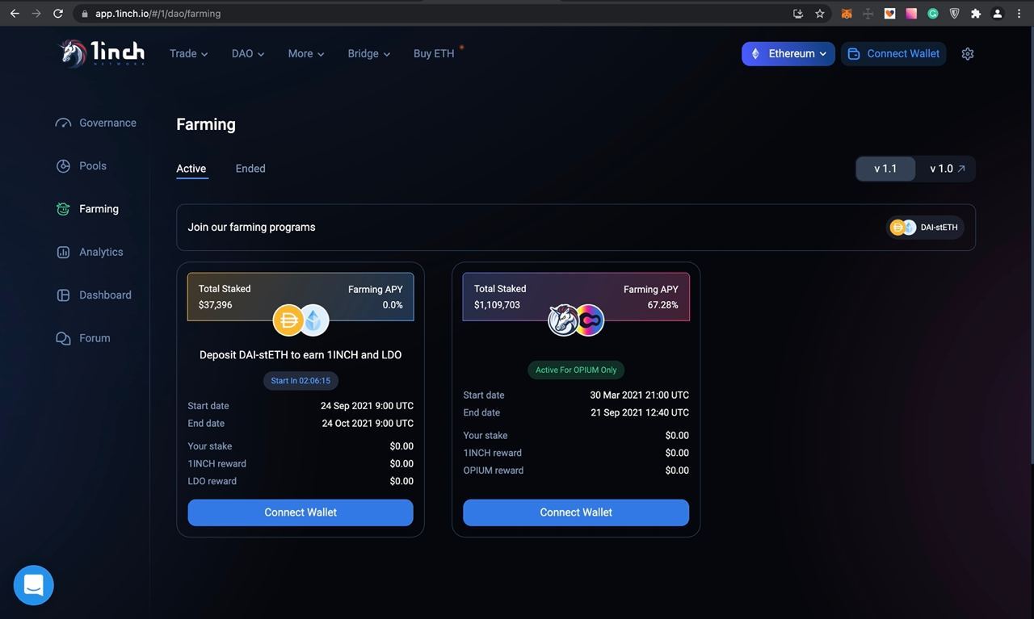The width and height of the screenshot is (1034, 619).
Task: Click the $1,109,703 total staked value
Action: (x=497, y=305)
